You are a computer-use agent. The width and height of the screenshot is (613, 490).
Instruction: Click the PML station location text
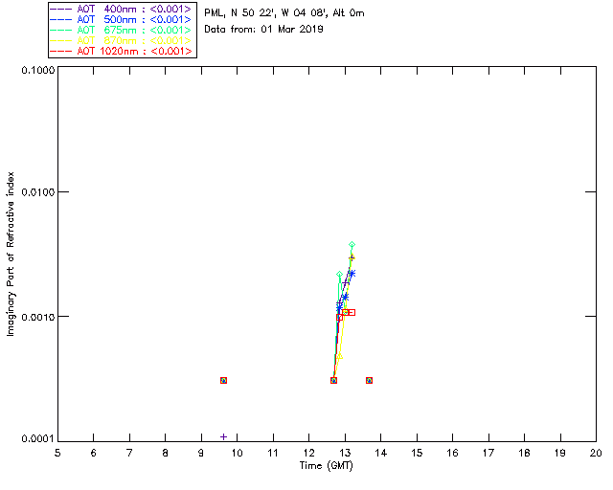click(x=284, y=13)
